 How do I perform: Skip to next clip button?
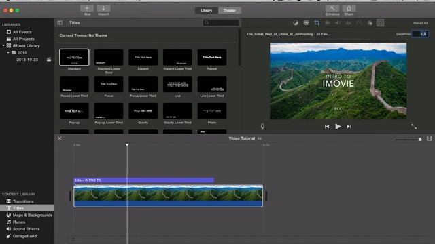pos(349,127)
